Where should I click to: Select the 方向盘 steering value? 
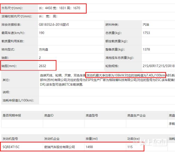point(43,50)
